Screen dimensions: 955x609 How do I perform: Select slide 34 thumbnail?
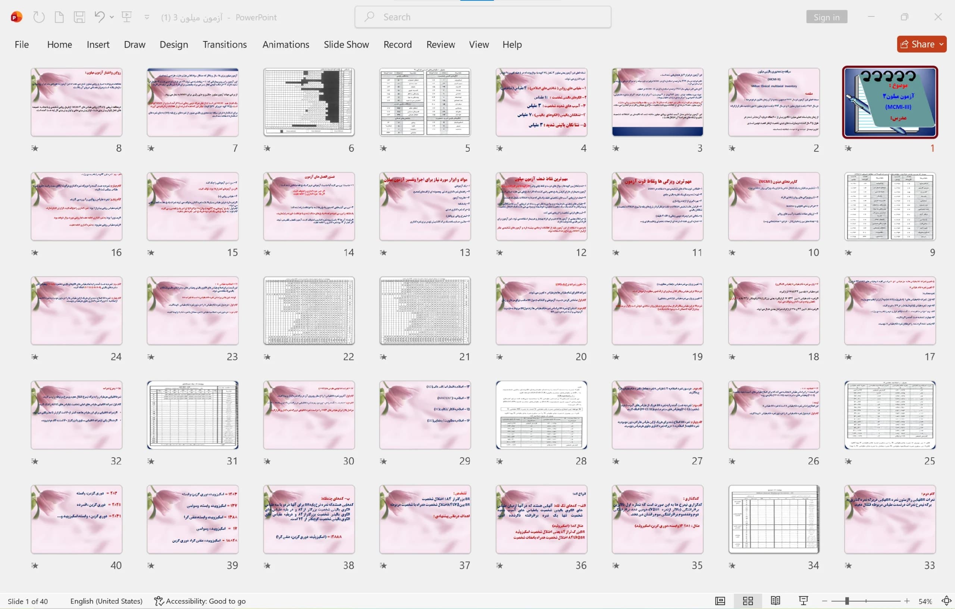tap(774, 519)
